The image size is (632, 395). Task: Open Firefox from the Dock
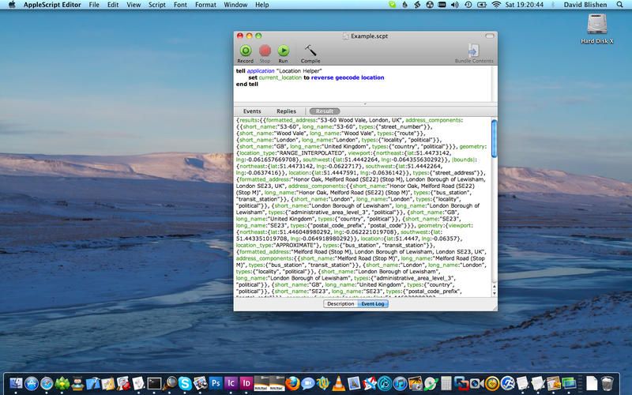[x=293, y=383]
